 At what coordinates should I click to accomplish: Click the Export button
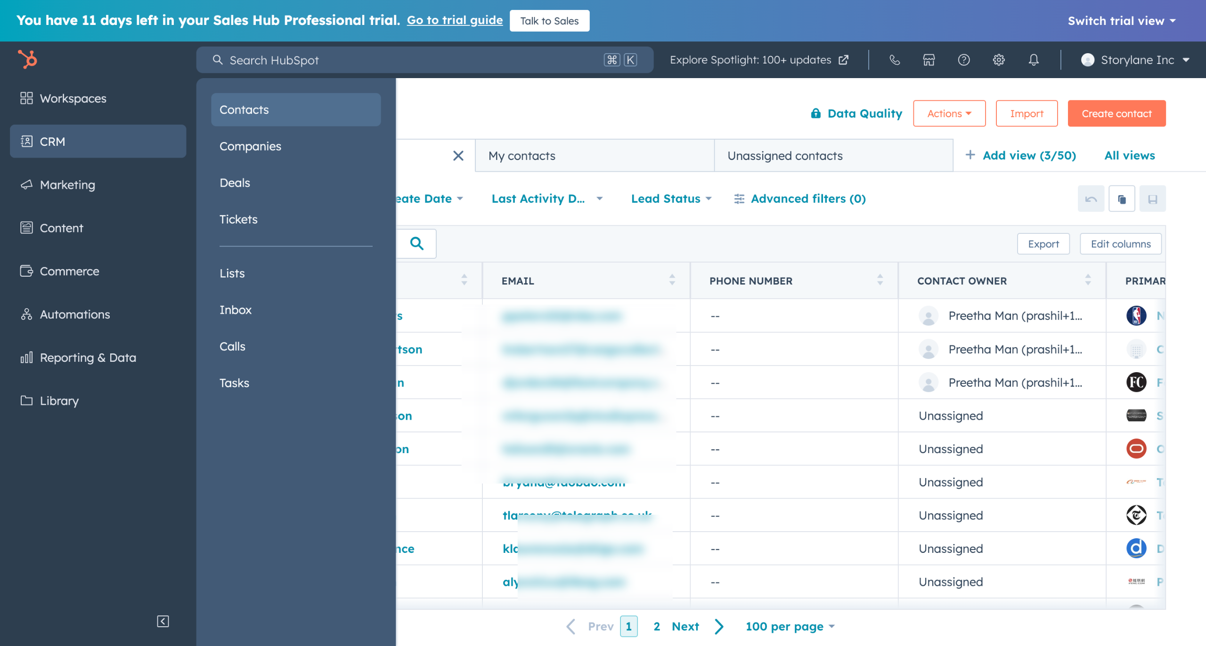click(1043, 244)
